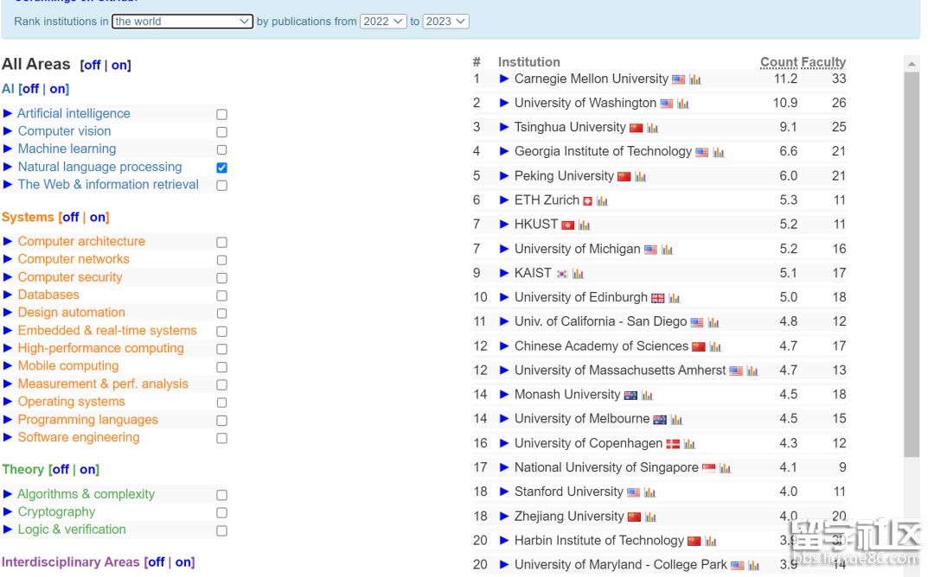Open chart icon for Georgia Institute of Technology
Image resolution: width=934 pixels, height=577 pixels.
pyautogui.click(x=719, y=152)
